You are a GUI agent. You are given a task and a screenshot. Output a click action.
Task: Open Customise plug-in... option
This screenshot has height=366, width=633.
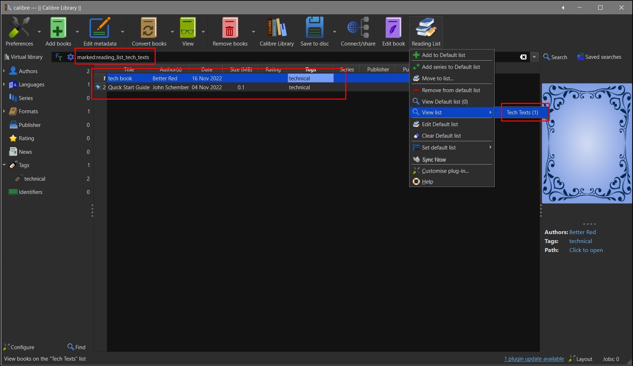(x=452, y=171)
